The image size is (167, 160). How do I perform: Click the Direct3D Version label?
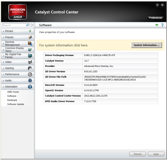point(55,85)
